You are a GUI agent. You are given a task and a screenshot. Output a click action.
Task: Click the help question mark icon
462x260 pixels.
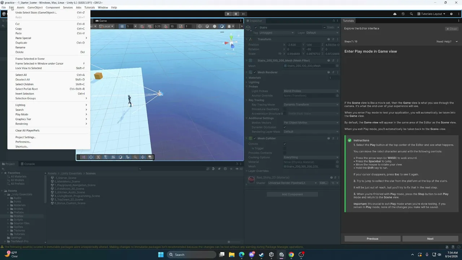[x=451, y=14]
